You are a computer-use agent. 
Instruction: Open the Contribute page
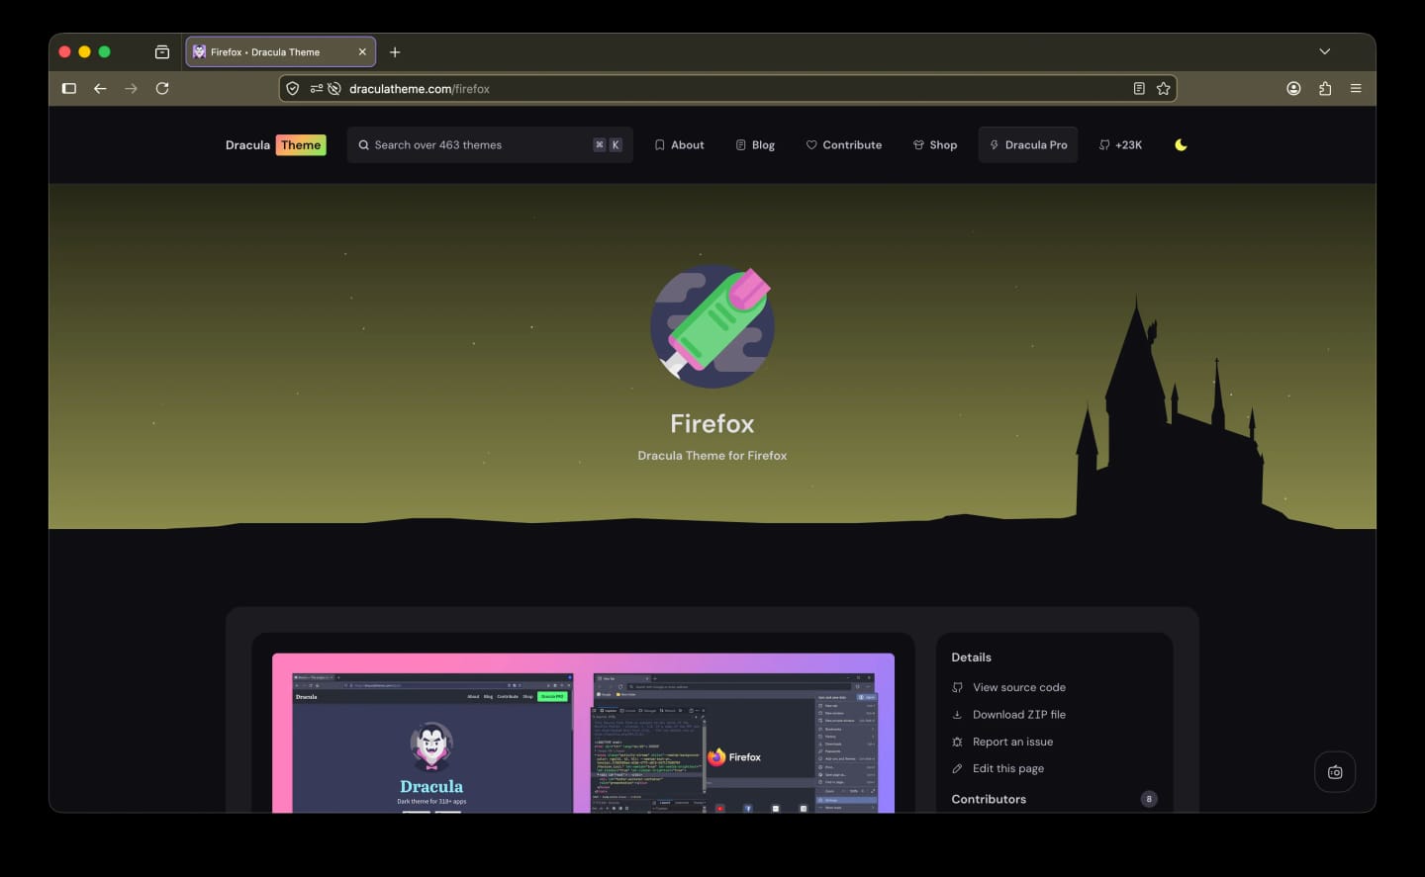point(843,144)
